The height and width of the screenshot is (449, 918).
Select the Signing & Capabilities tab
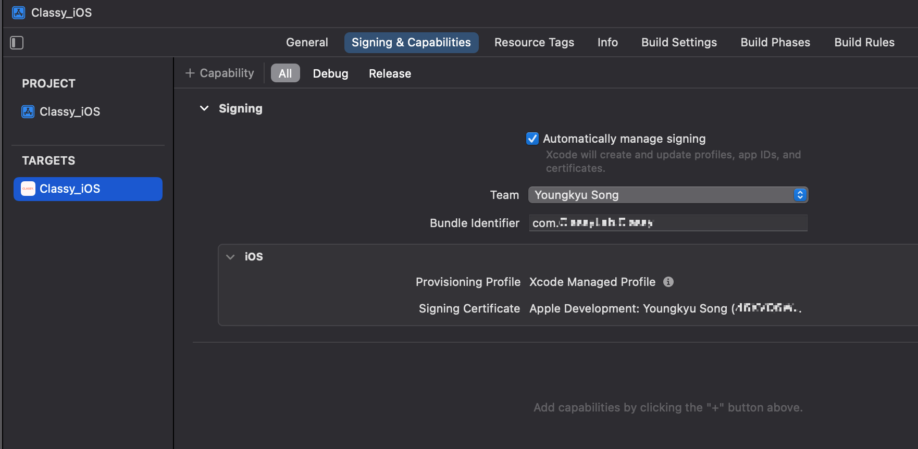[411, 43]
